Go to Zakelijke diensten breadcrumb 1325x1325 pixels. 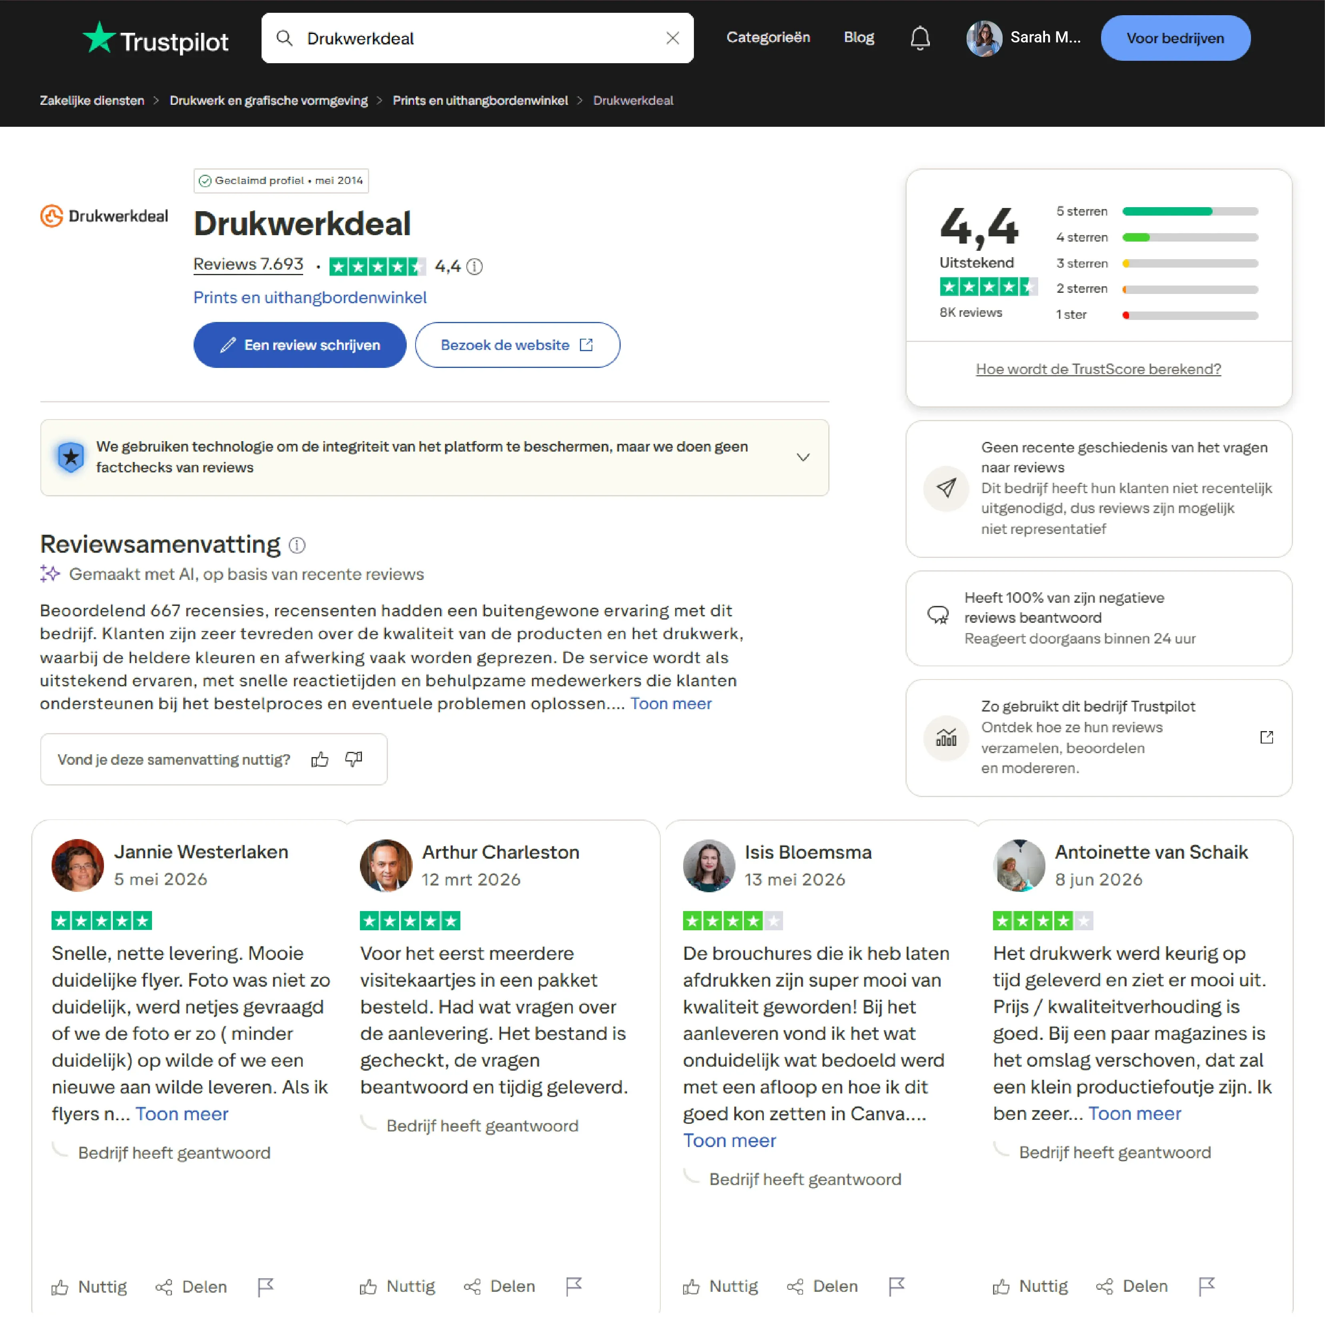(92, 101)
